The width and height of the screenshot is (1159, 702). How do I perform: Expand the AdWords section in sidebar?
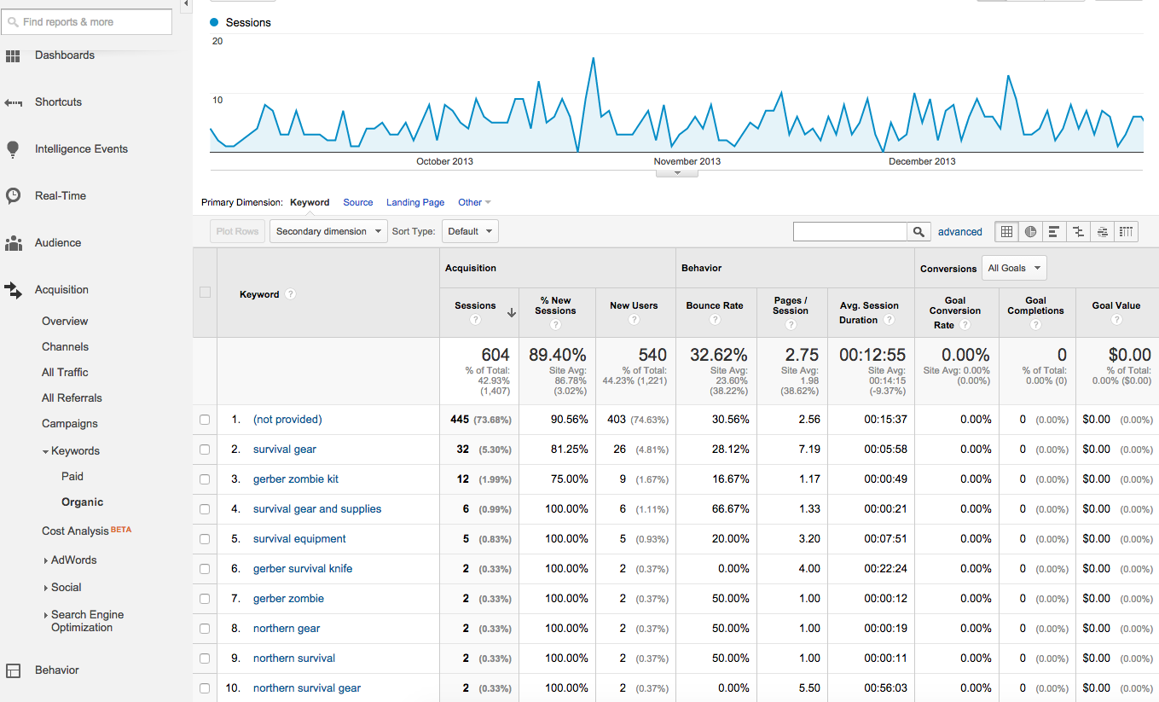point(72,560)
